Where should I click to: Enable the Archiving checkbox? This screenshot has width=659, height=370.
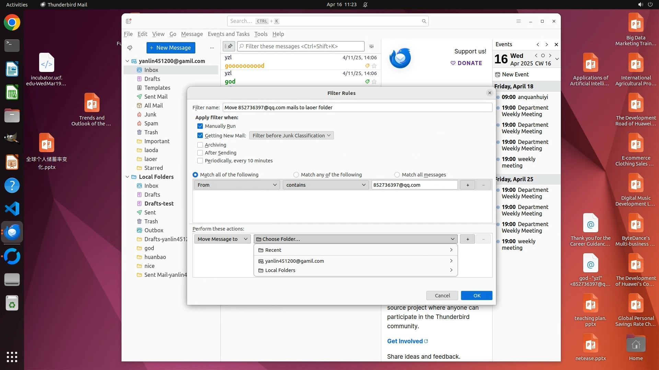[200, 145]
